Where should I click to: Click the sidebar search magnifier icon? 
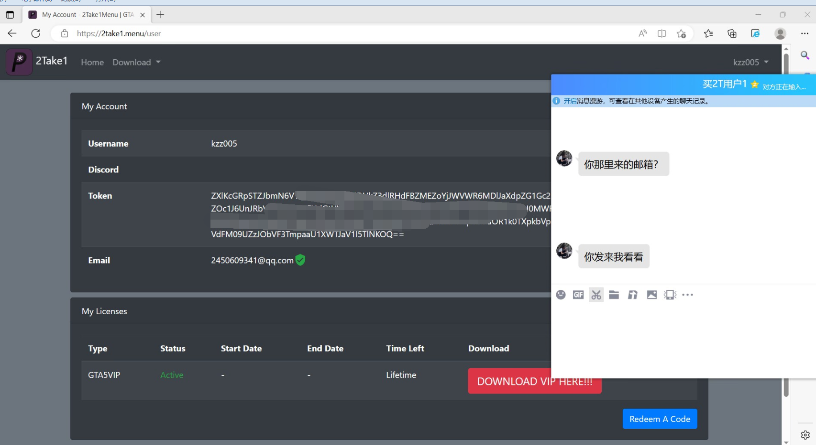point(805,55)
